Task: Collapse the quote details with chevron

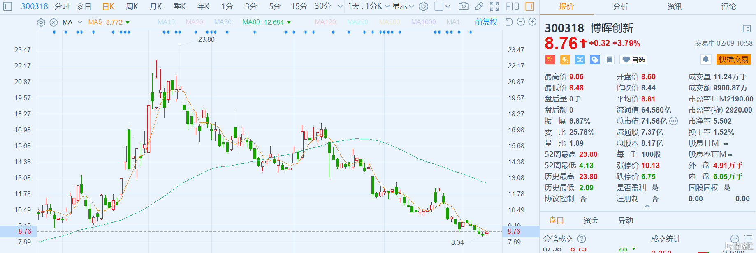Action: tap(647, 206)
